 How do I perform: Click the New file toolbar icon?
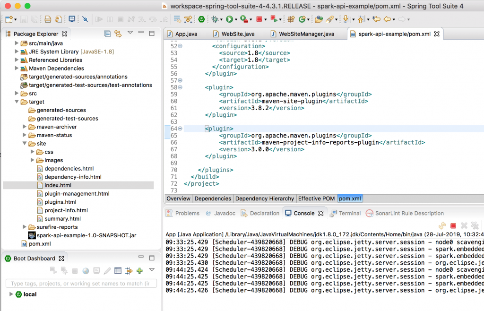pos(9,19)
